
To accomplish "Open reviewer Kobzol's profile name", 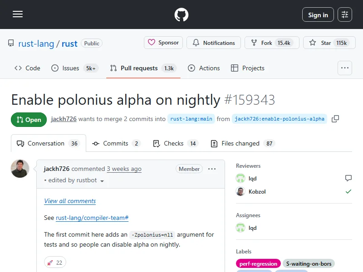I will [257, 192].
